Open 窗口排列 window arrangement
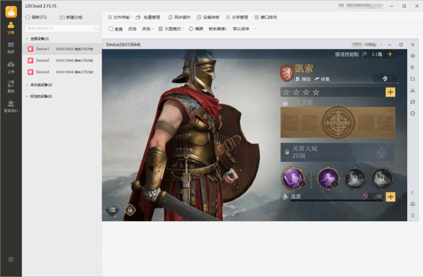 pos(266,17)
